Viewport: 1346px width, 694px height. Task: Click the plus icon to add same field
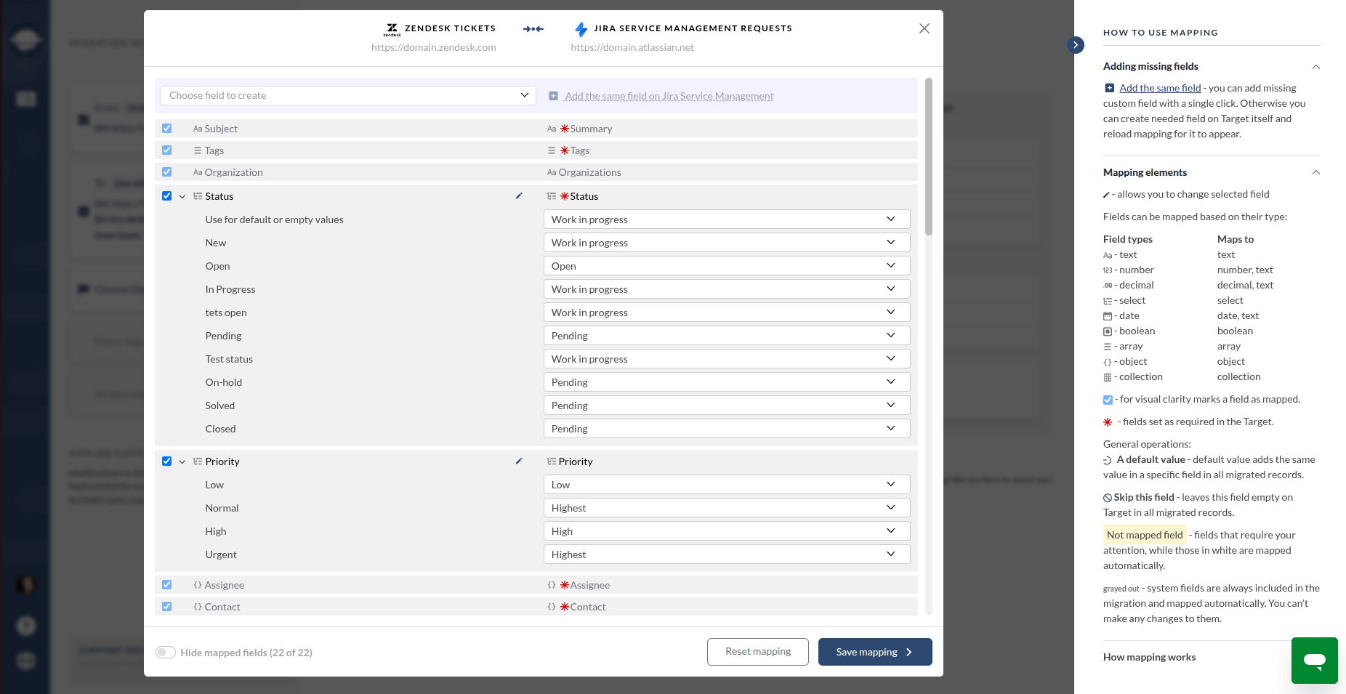pyautogui.click(x=553, y=95)
